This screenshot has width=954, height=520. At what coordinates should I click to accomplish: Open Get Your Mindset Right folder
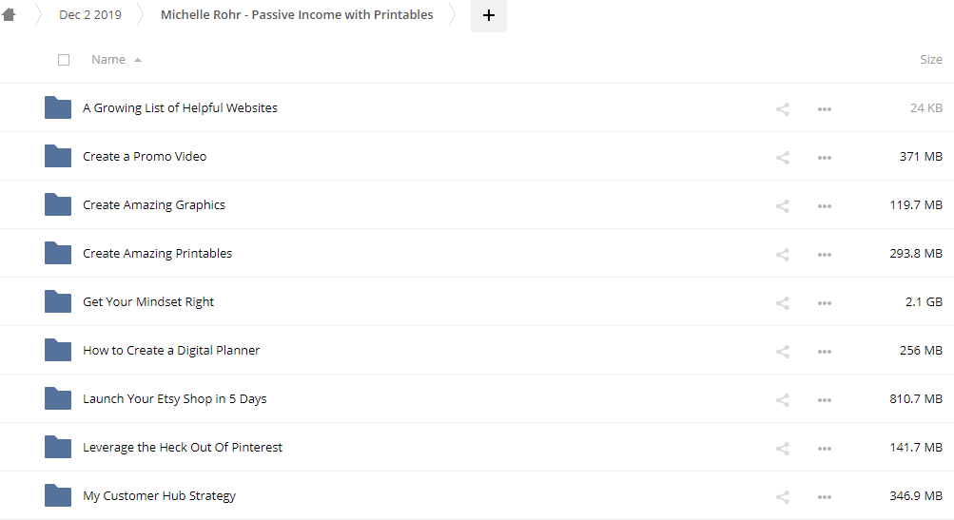click(x=148, y=302)
